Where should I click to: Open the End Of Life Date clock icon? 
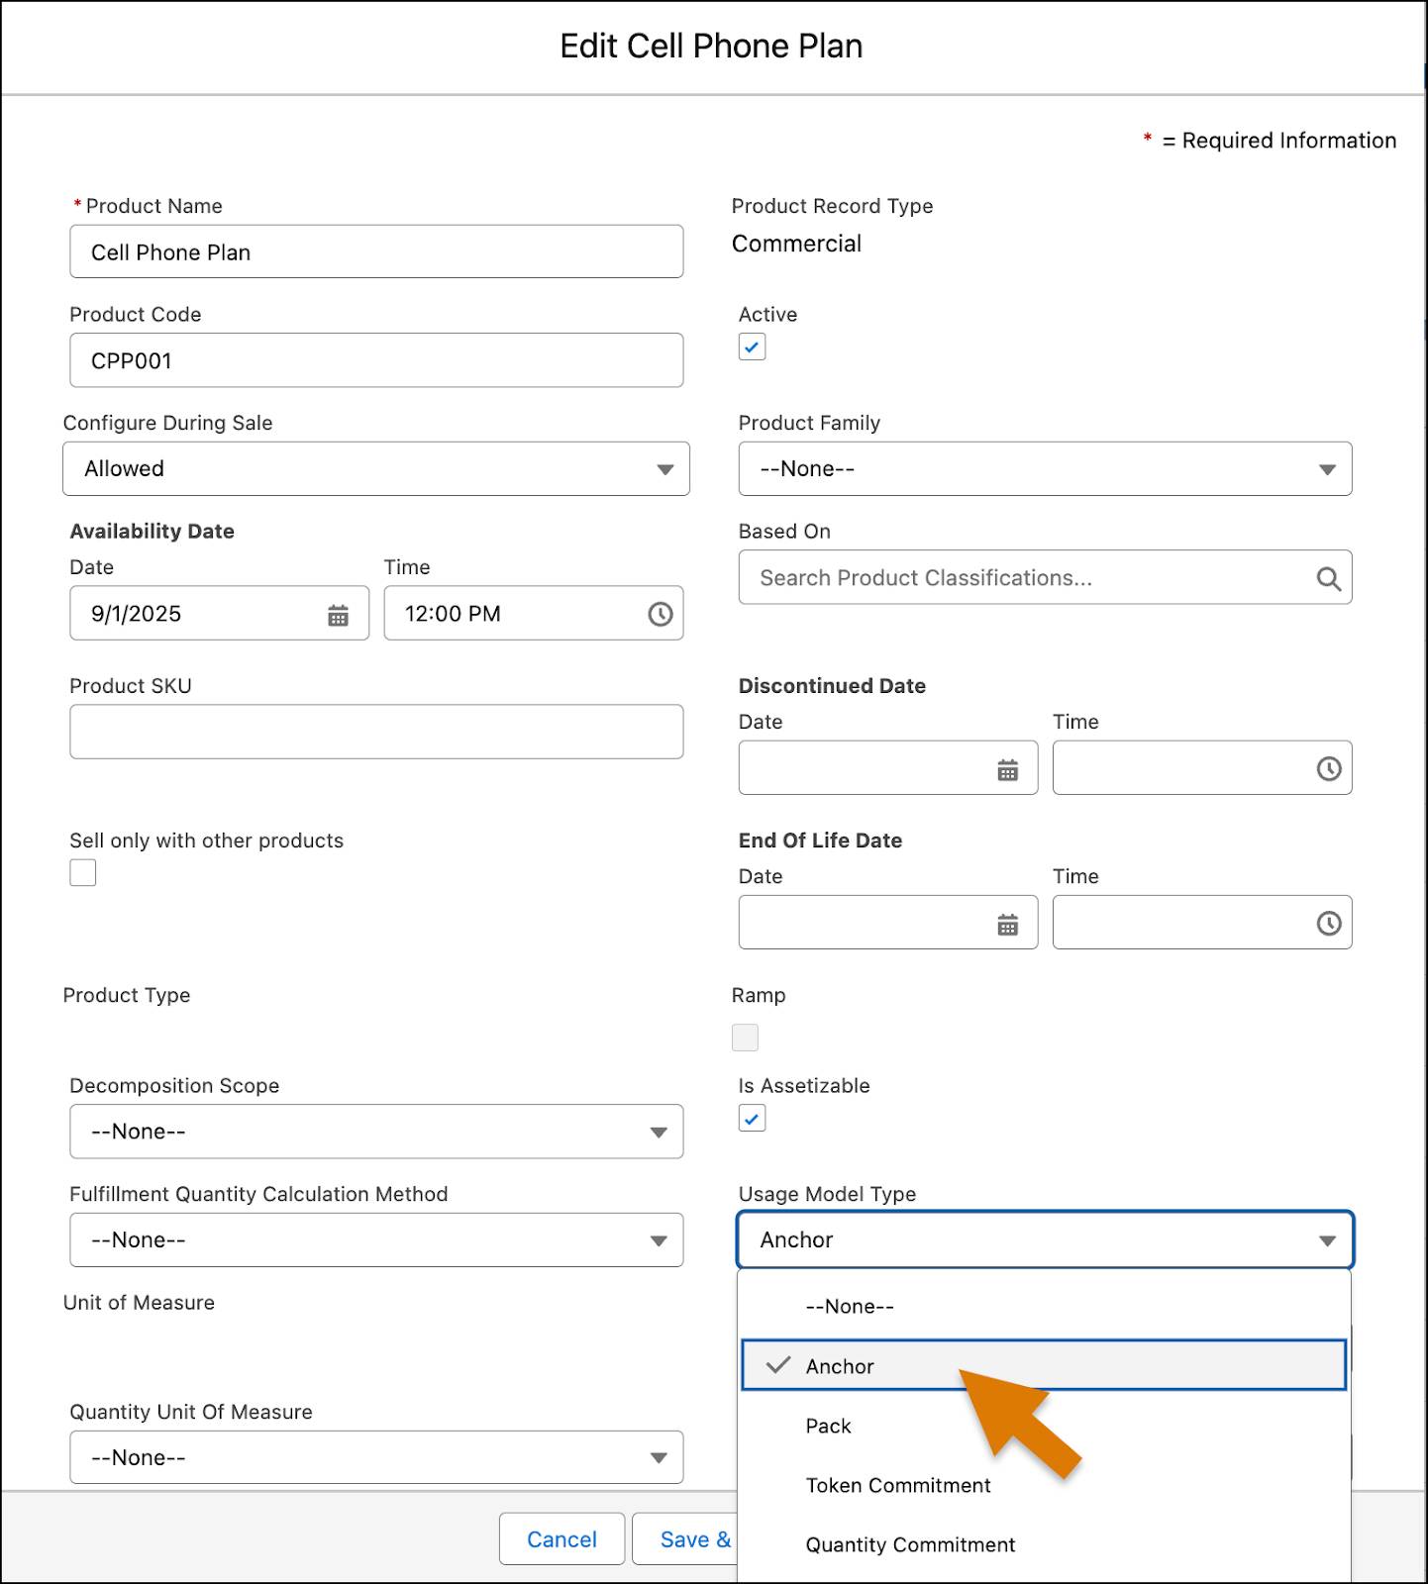pyautogui.click(x=1328, y=924)
